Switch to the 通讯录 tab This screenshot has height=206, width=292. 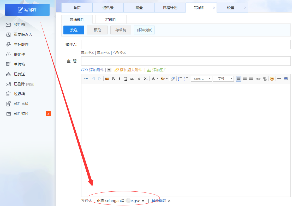[x=108, y=8]
